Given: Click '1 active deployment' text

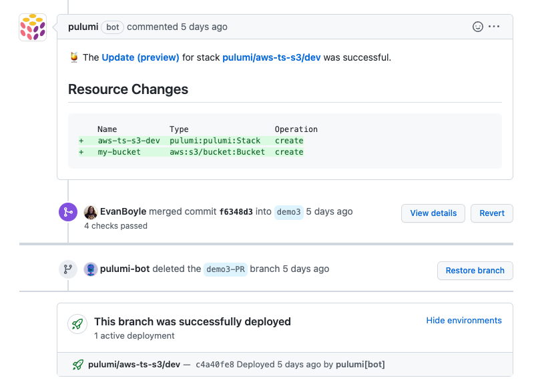Looking at the screenshot, I should [134, 336].
